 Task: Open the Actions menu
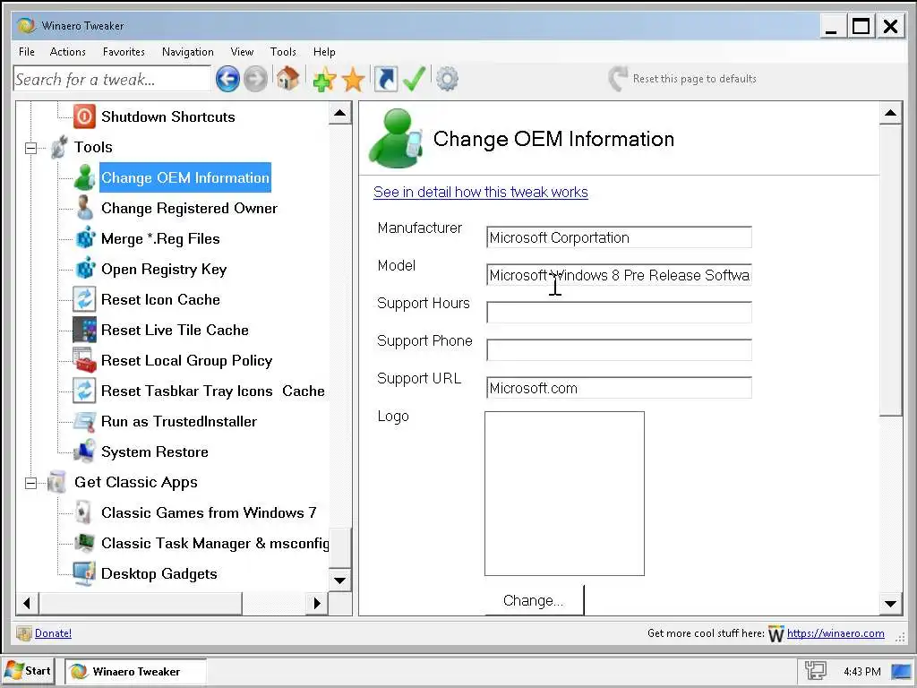68,51
